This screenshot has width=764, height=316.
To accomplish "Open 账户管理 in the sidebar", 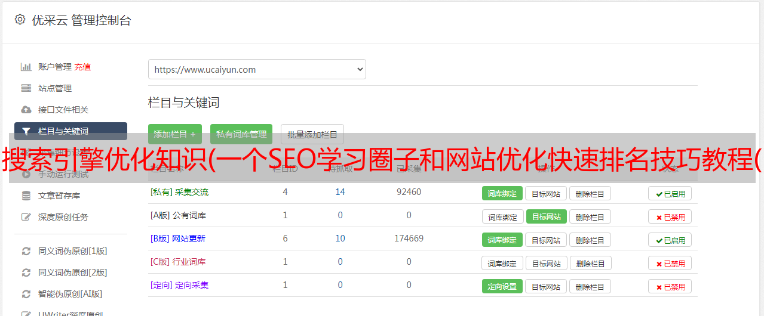I will click(x=55, y=67).
